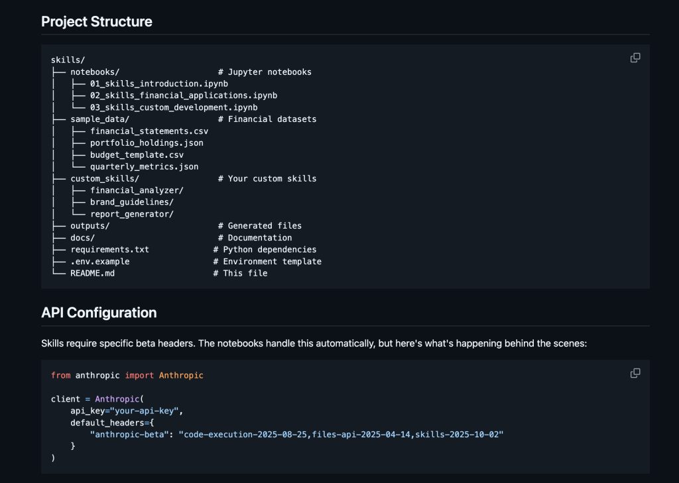Copy the project structure code block

(635, 58)
